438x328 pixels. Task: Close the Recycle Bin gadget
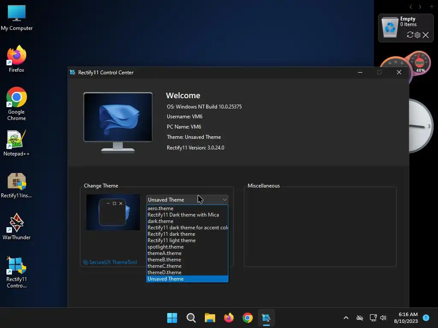click(426, 35)
